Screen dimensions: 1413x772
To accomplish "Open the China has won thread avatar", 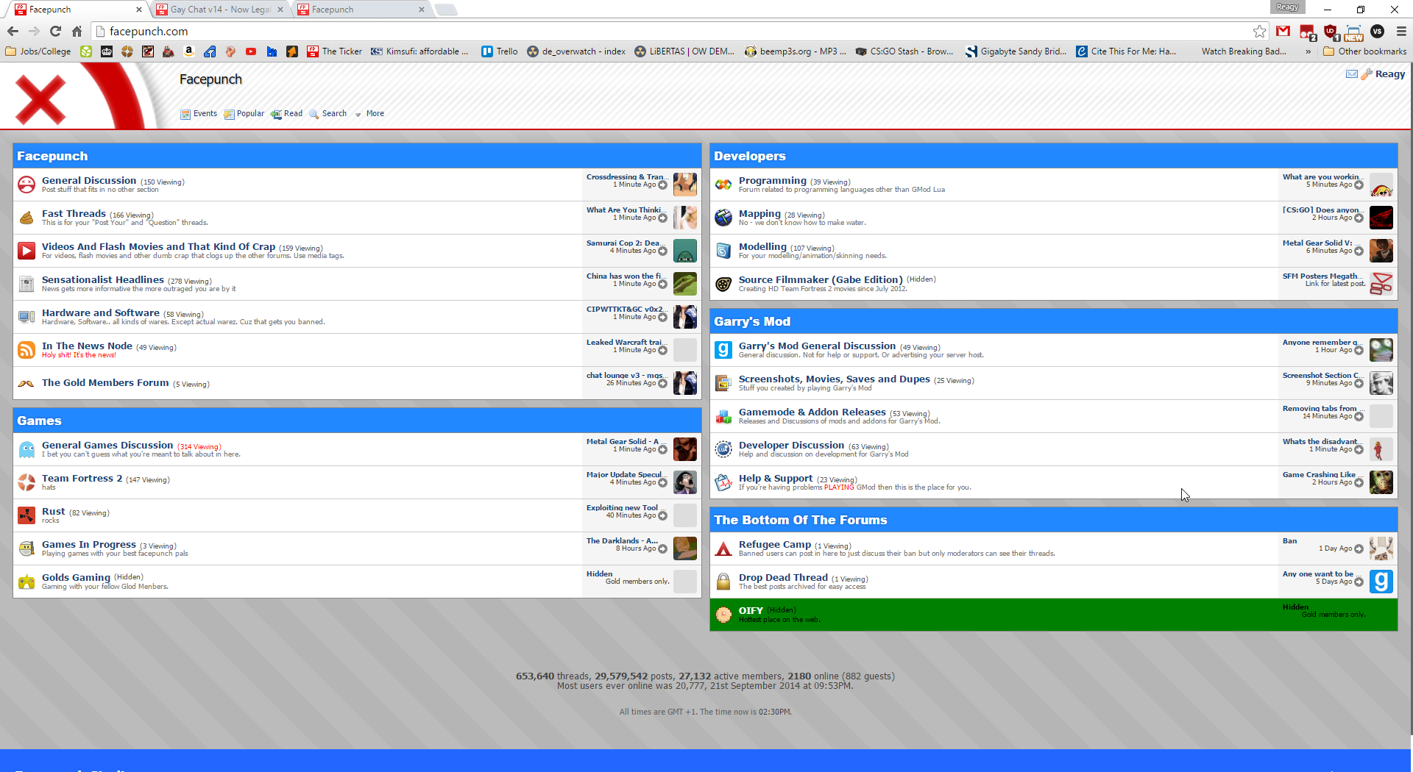I will (x=685, y=284).
